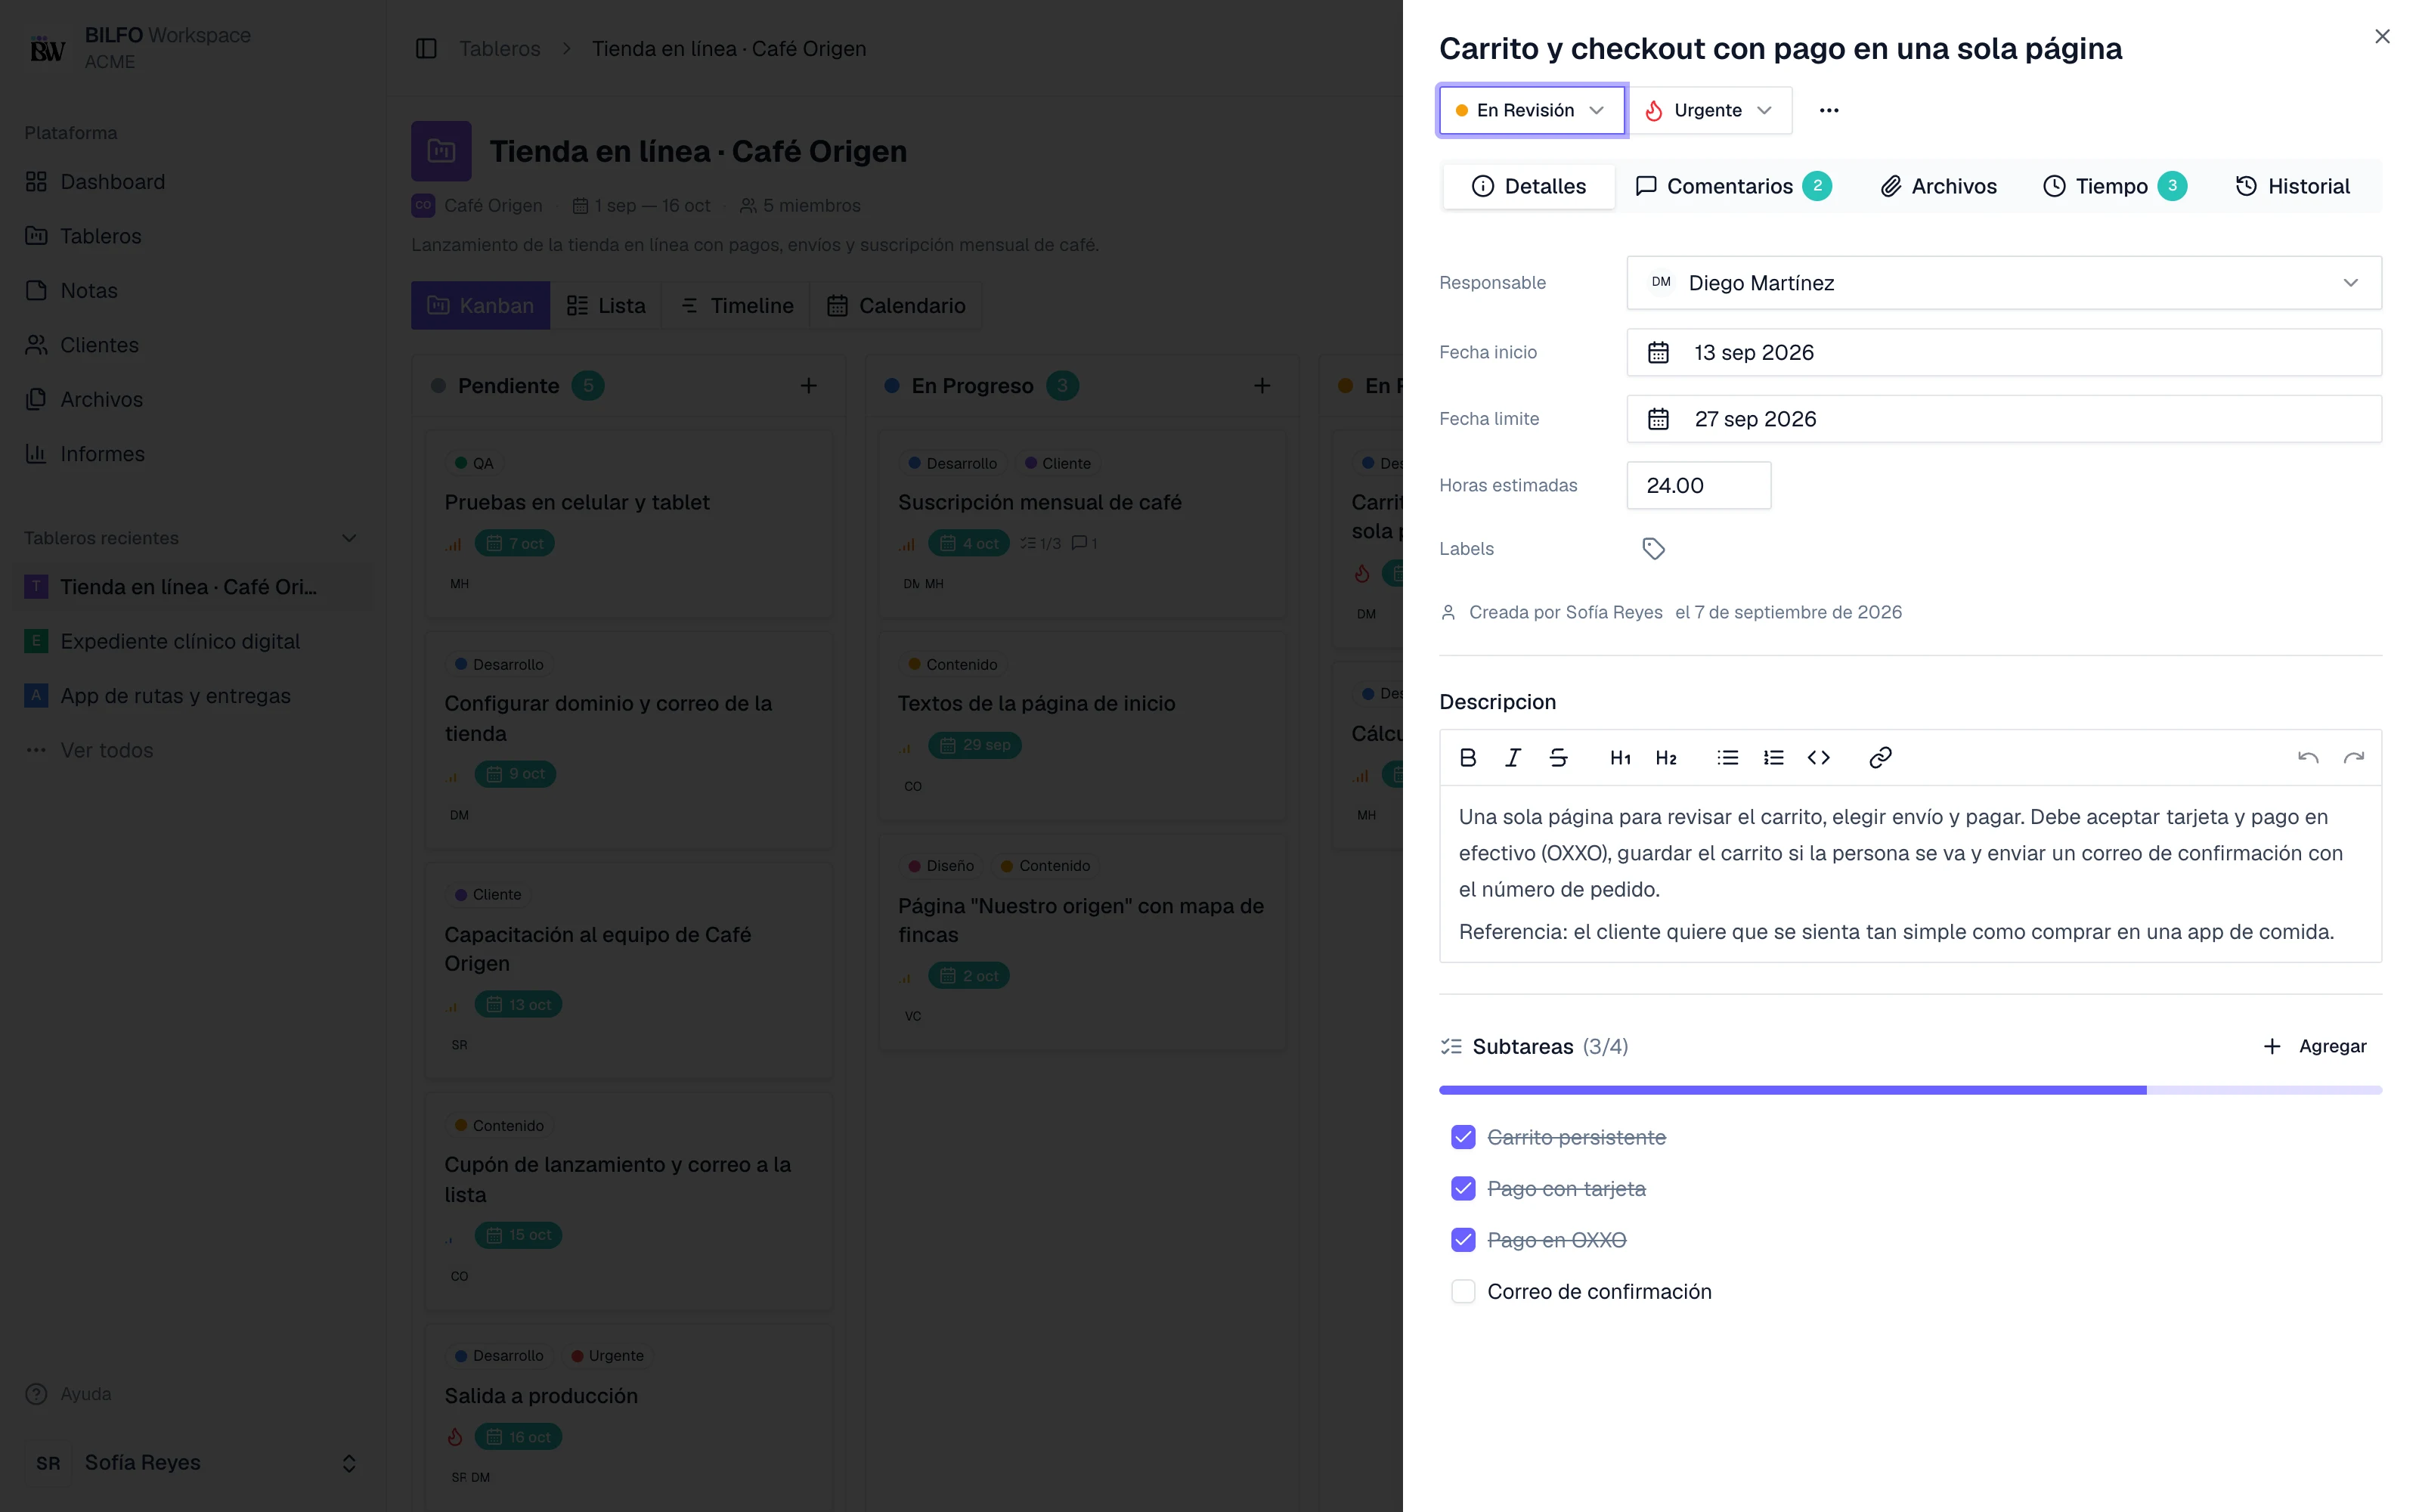This screenshot has height=1512, width=2419.
Task: Switch to the Tiempo tab
Action: pos(2114,186)
